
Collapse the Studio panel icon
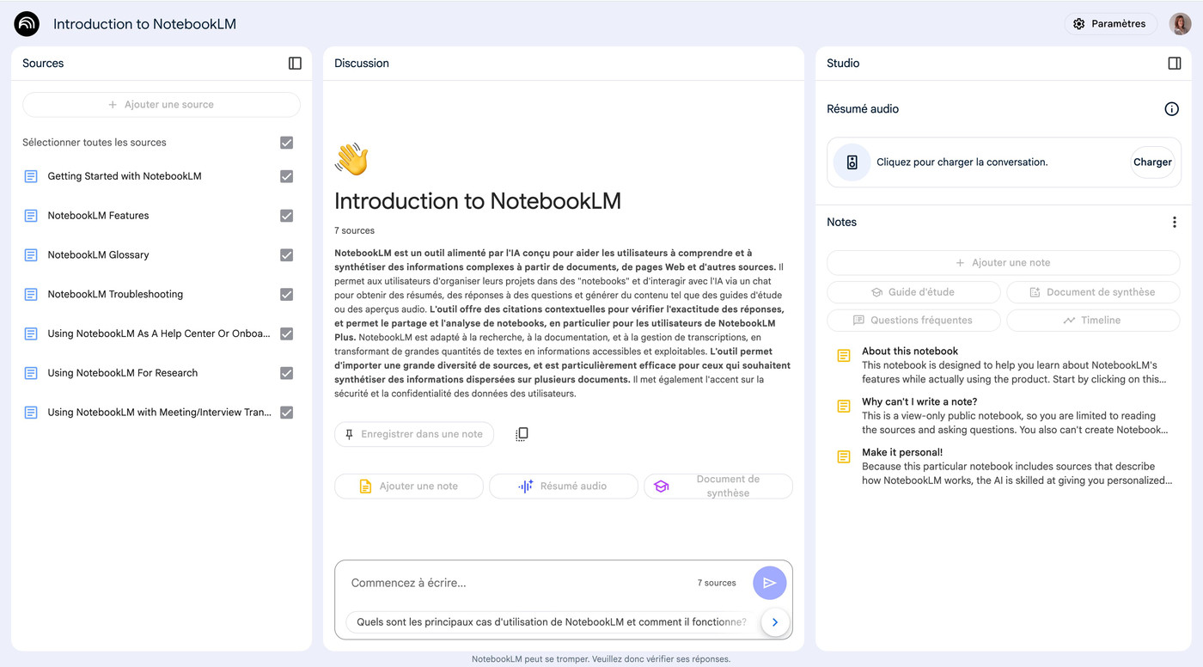coord(1175,64)
